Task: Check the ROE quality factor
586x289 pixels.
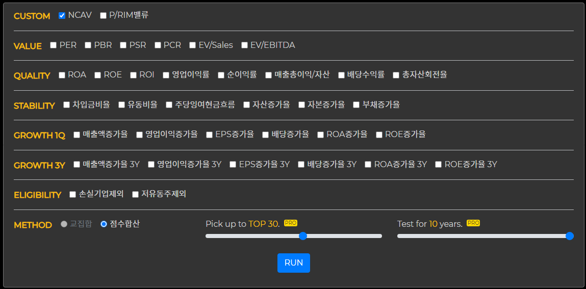Action: [x=97, y=75]
